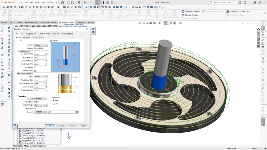Image resolution: width=267 pixels, height=150 pixels.
Task: Switch to the Roughing tab
Action: pos(29,34)
